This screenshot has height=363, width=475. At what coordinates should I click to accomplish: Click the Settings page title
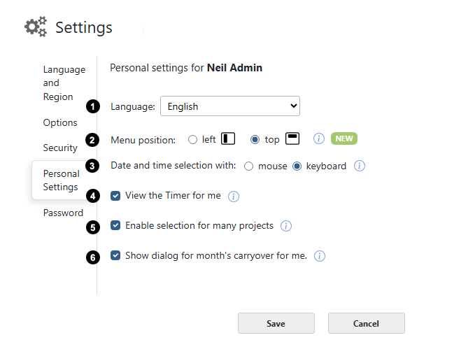point(84,27)
